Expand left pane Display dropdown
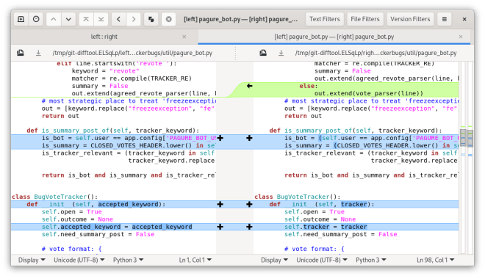 pyautogui.click(x=32, y=260)
